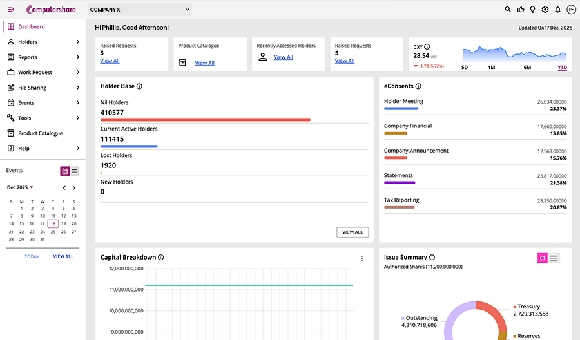This screenshot has width=580, height=340.
Task: Switch Events to list view
Action: (x=74, y=171)
